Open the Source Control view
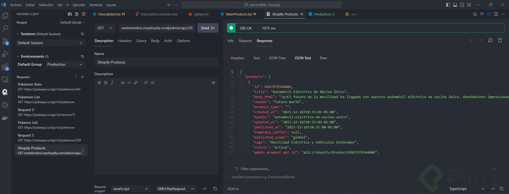The height and width of the screenshot is (194, 509). click(5, 41)
